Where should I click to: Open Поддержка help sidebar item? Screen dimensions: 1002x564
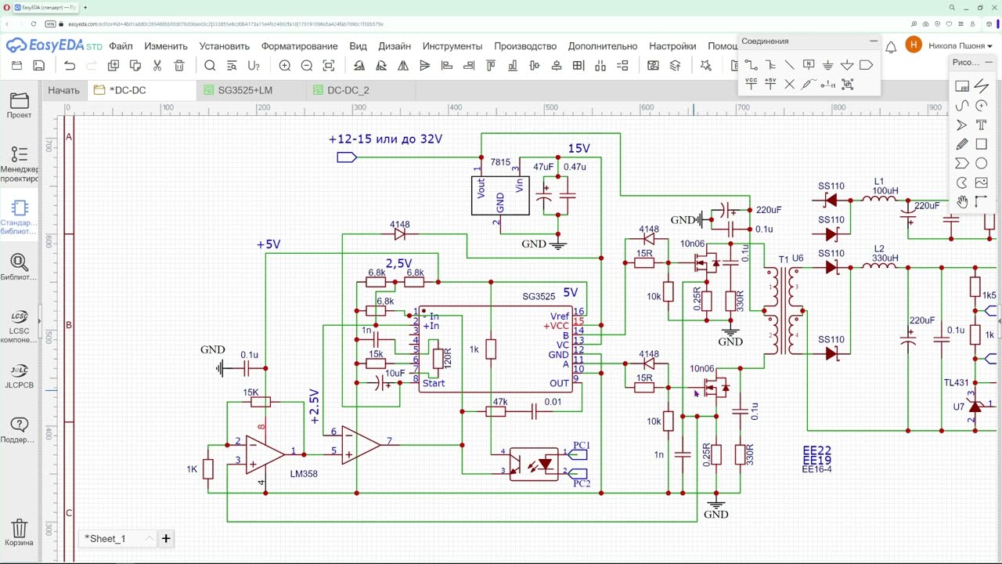click(20, 430)
